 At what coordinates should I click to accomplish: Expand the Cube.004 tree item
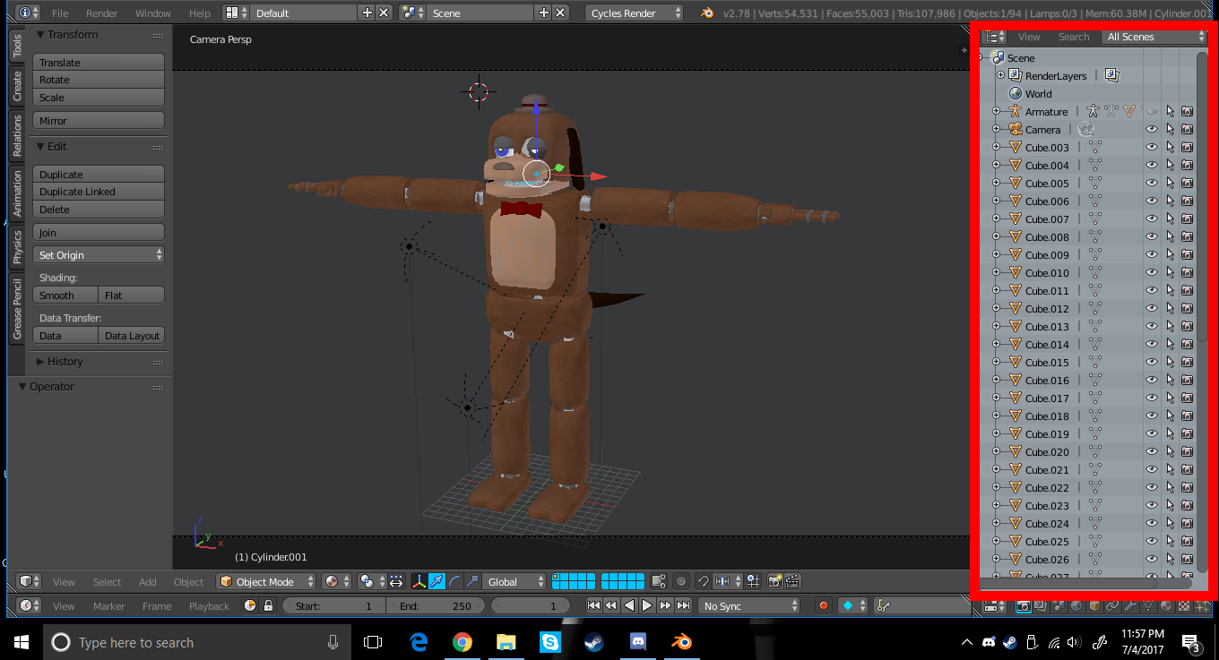(x=996, y=165)
